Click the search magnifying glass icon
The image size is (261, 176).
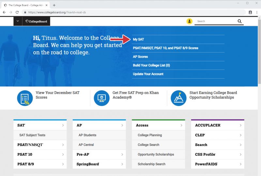pyautogui.click(x=240, y=21)
